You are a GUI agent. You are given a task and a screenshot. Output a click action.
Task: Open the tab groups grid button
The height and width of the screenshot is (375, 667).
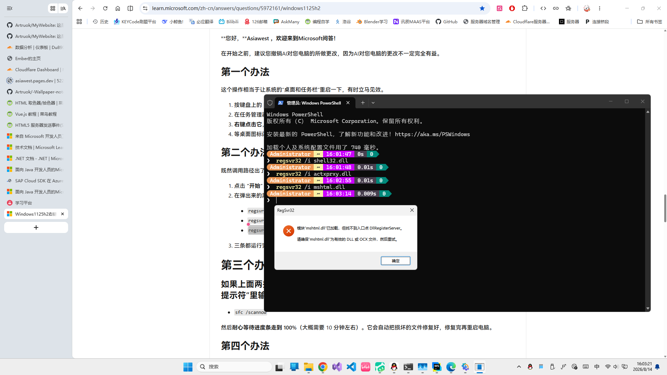coord(53,8)
